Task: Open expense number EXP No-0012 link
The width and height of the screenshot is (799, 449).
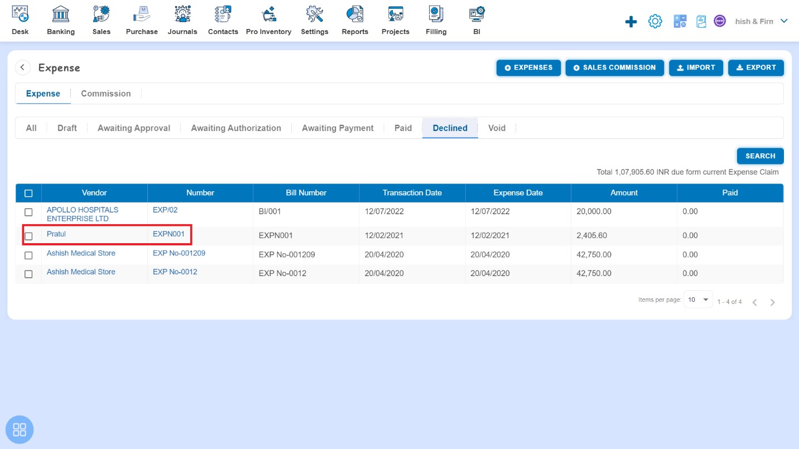Action: 175,272
